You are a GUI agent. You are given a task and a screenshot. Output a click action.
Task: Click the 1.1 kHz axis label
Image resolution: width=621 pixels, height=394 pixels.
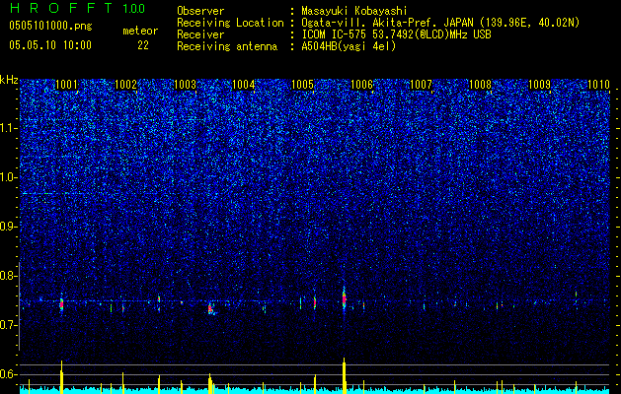[x=8, y=128]
